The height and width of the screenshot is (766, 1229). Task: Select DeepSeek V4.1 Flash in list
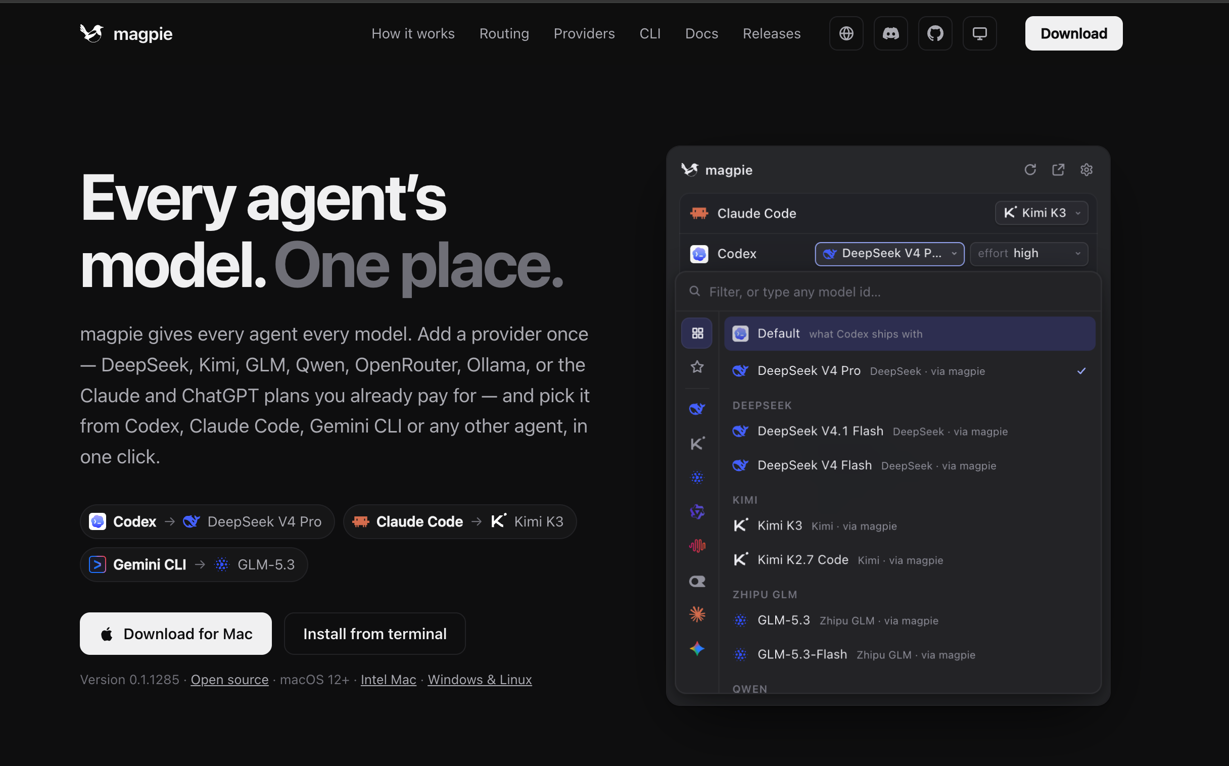(x=910, y=431)
